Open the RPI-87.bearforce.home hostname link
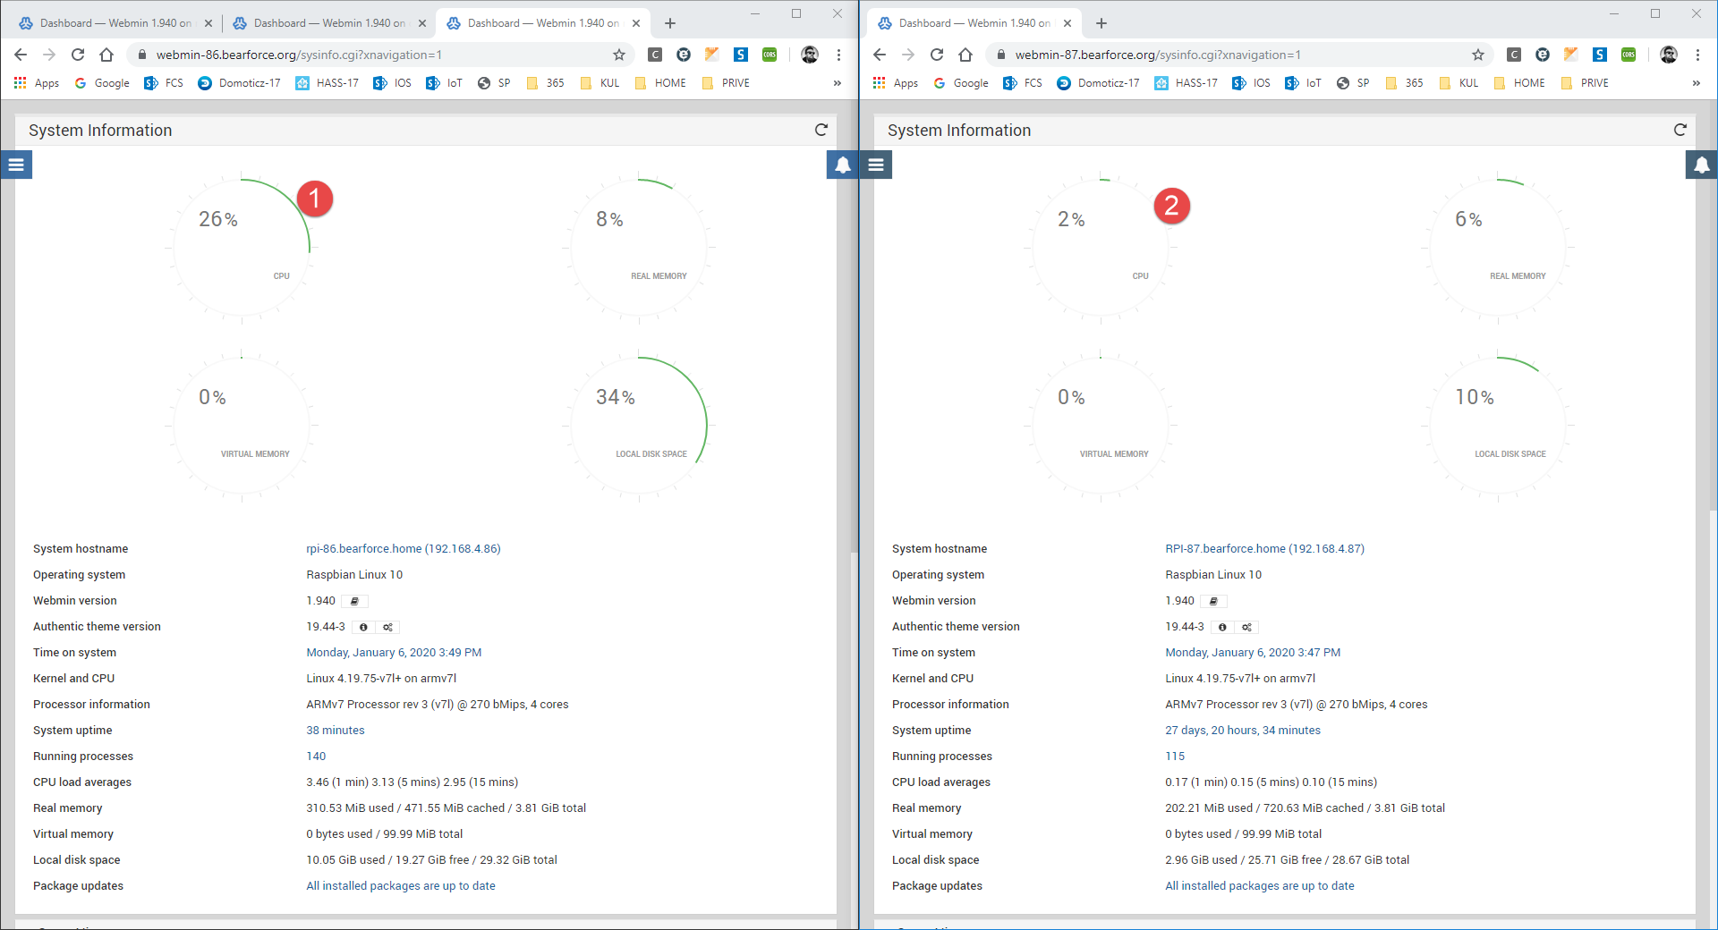1718x930 pixels. click(1263, 548)
